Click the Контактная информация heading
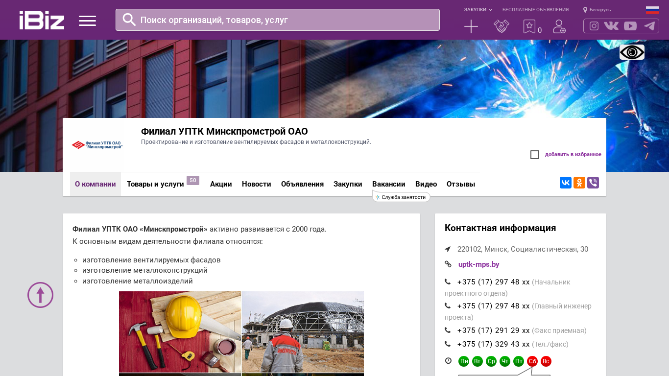This screenshot has height=376, width=669. tap(501, 228)
